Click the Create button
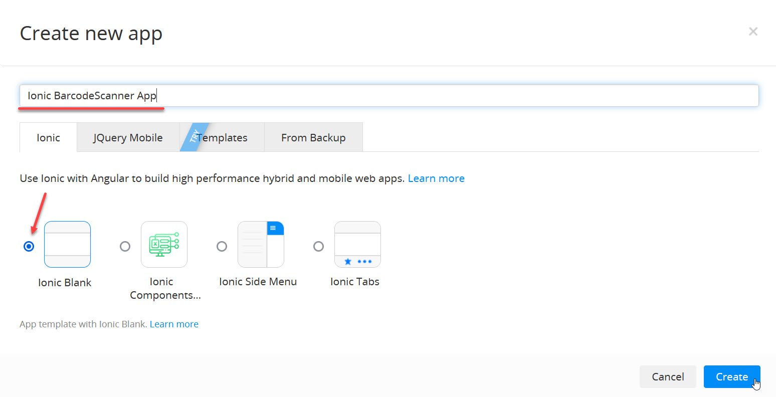 (x=732, y=376)
